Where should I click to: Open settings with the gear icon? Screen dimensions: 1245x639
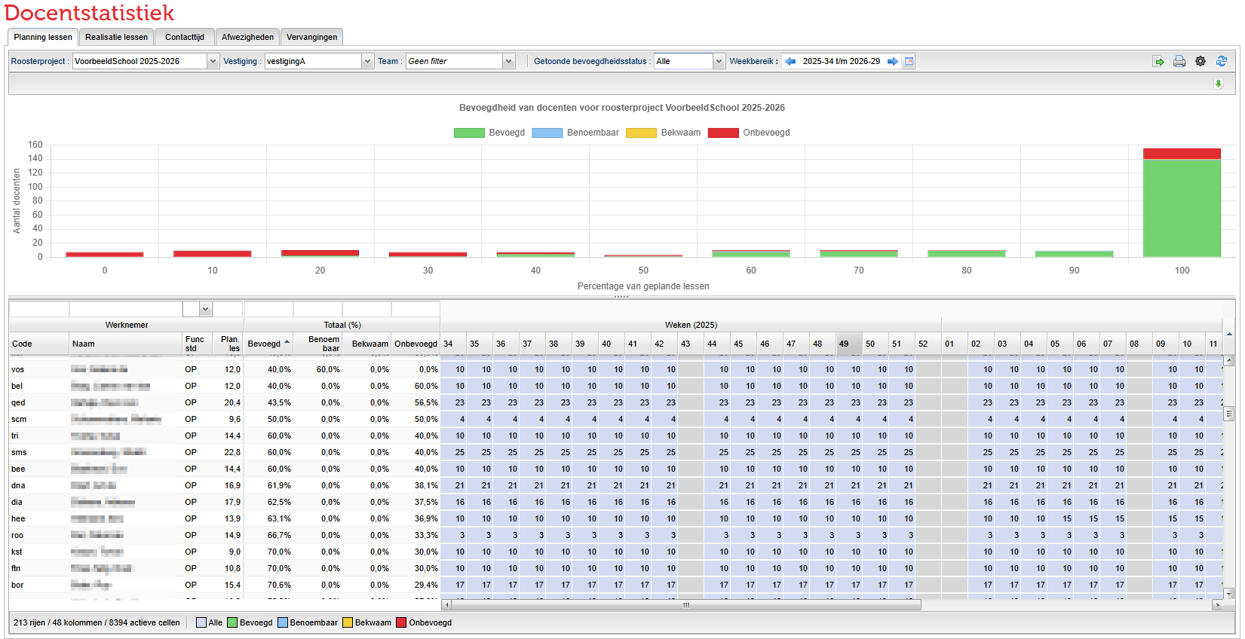click(x=1201, y=62)
